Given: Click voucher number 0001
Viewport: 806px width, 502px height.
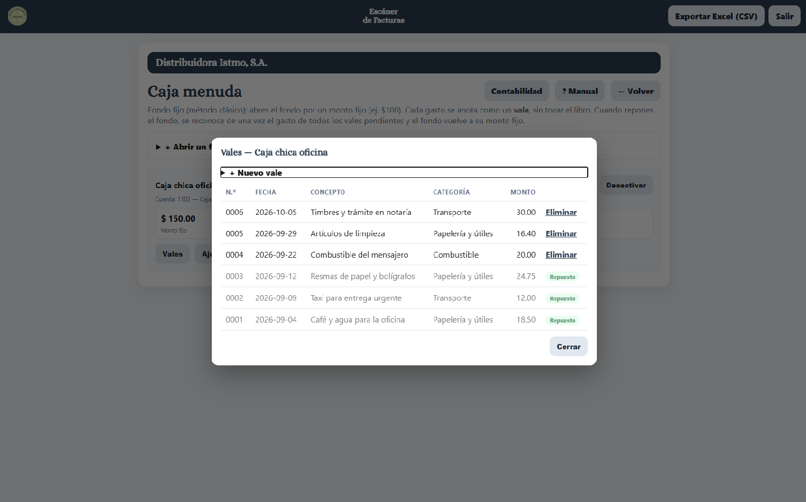Looking at the screenshot, I should tap(234, 320).
